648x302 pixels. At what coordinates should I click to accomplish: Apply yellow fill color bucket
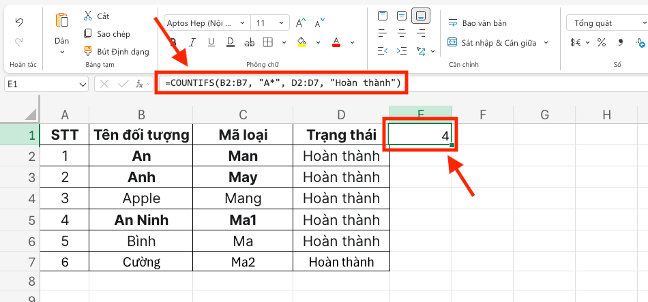[x=302, y=42]
